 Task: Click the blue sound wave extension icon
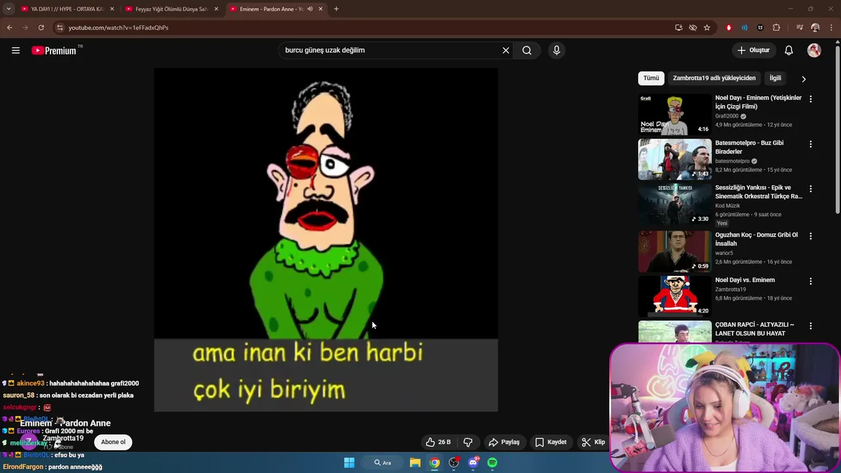[744, 28]
